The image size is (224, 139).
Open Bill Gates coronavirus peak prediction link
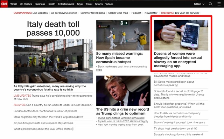click(x=174, y=83)
